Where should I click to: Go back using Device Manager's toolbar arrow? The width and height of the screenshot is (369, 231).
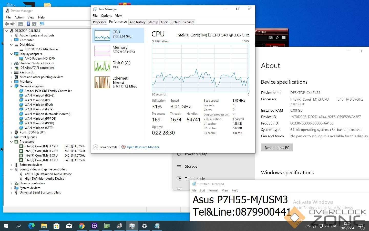(x=7, y=24)
